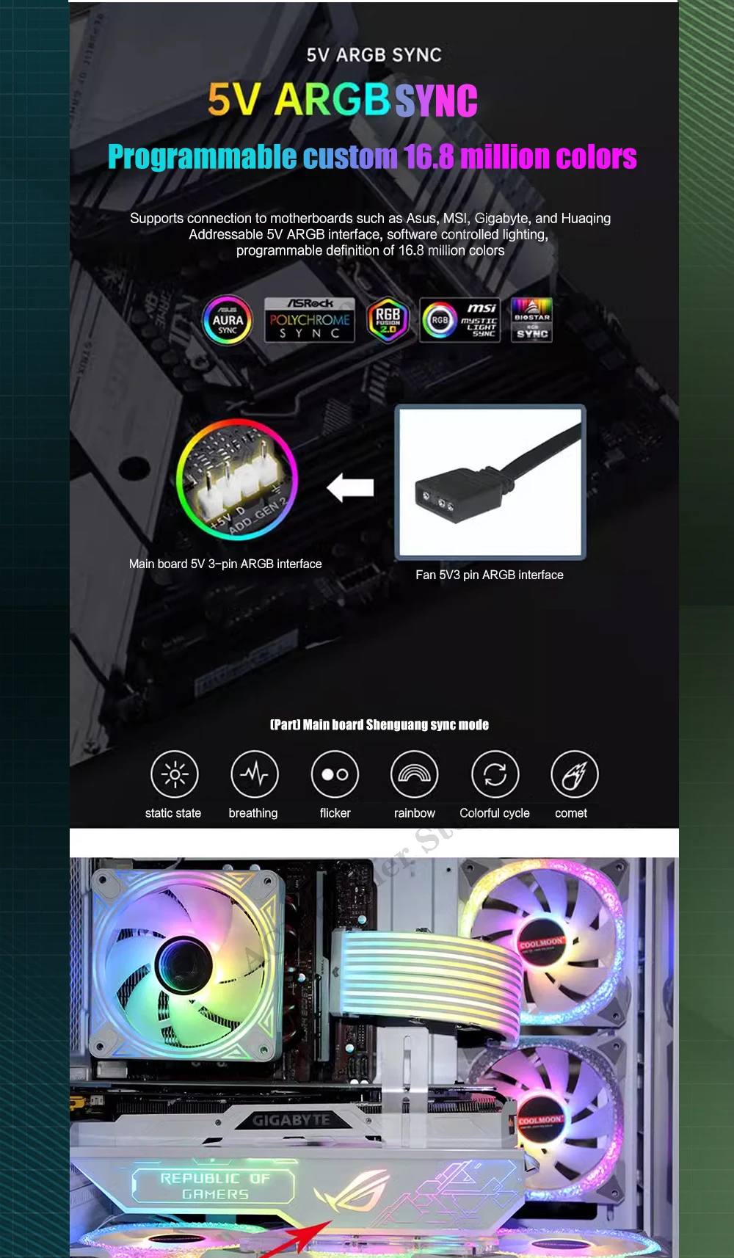Click the white left-pointing arrow

(351, 487)
